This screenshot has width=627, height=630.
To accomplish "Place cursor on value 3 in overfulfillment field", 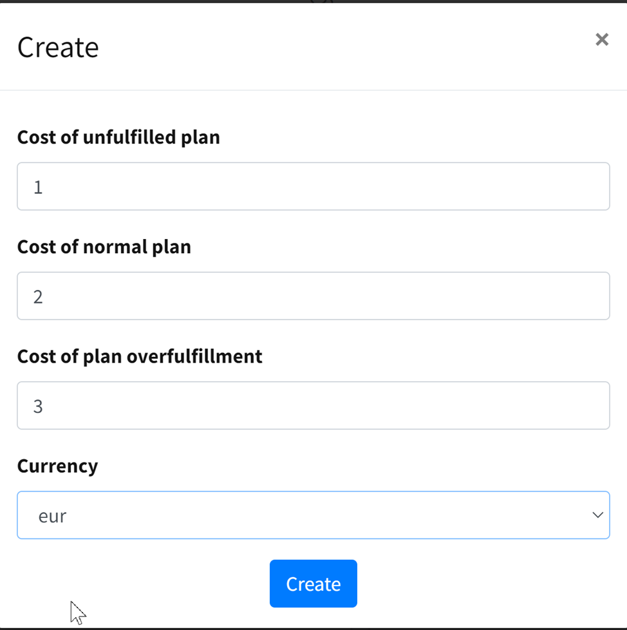I will pyautogui.click(x=38, y=406).
